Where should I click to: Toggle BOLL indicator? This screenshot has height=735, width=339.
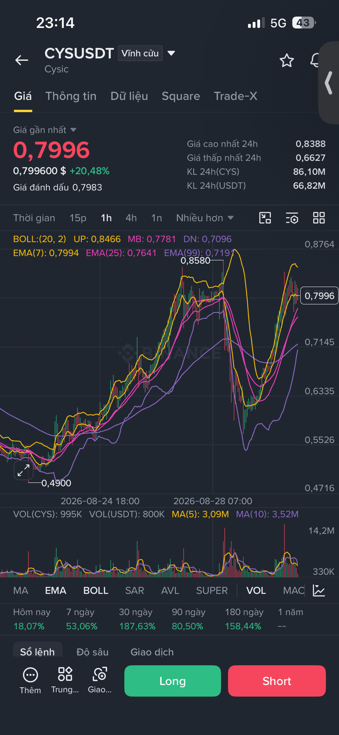point(96,591)
